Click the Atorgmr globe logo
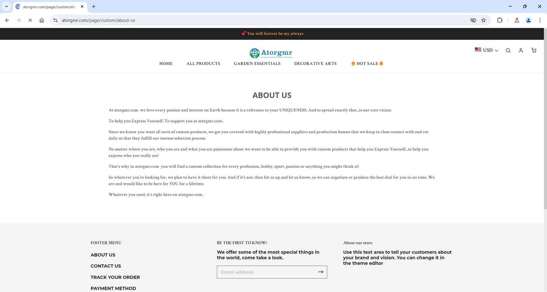The height and width of the screenshot is (292, 547). 271,53
